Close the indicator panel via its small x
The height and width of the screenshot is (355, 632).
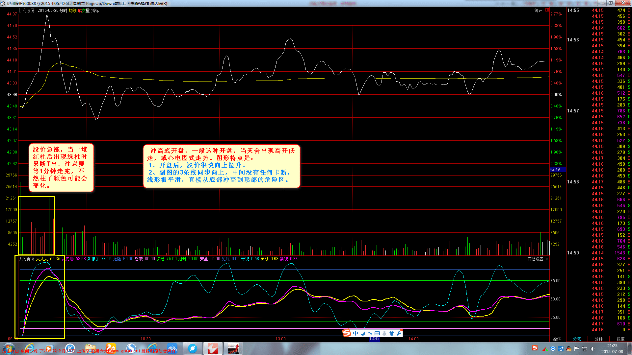click(547, 259)
